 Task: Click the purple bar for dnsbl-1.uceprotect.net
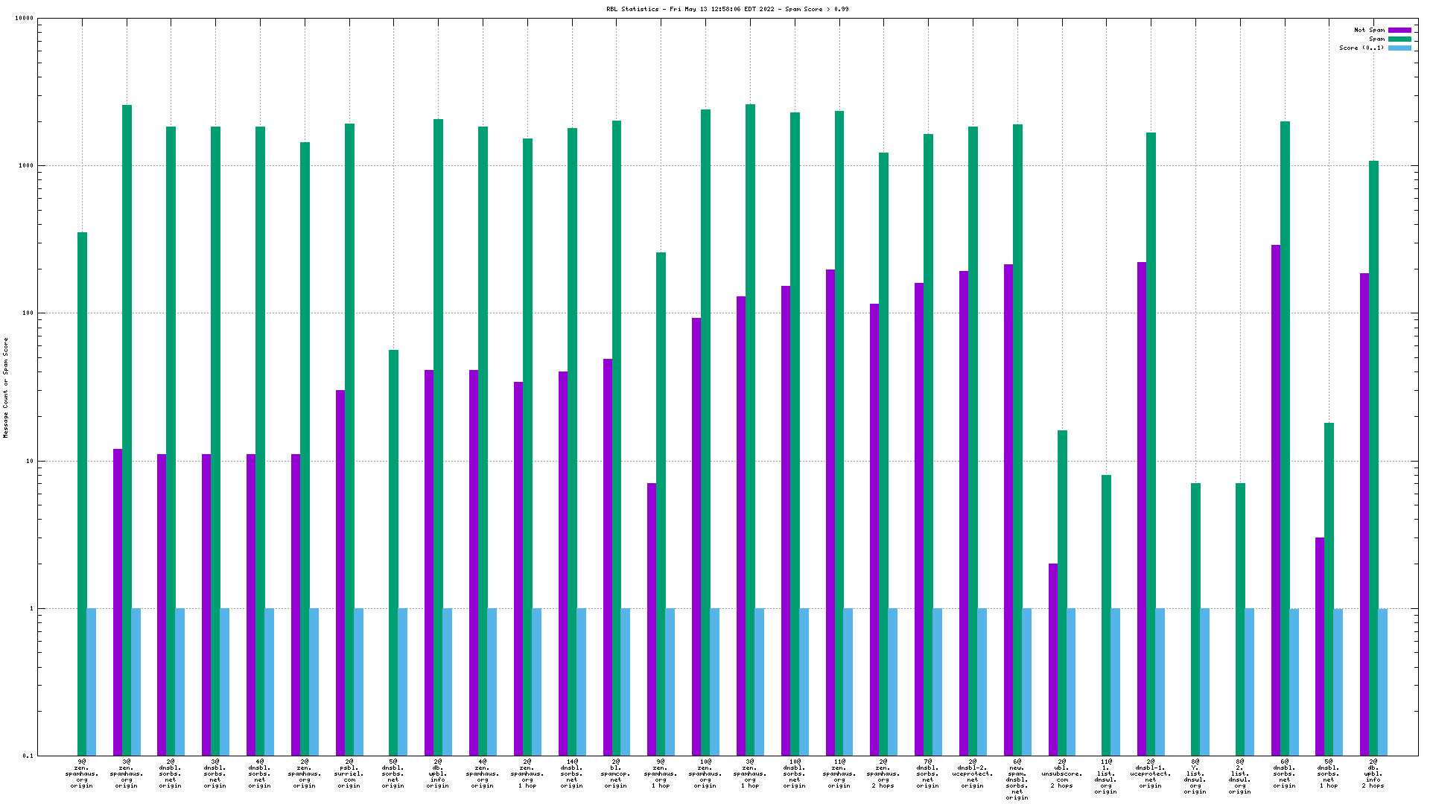[1142, 506]
